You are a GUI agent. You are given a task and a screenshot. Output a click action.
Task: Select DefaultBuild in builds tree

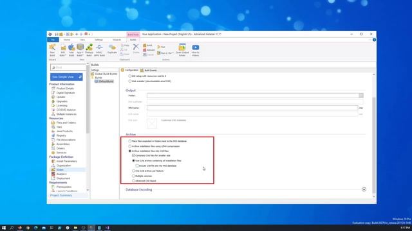point(104,81)
